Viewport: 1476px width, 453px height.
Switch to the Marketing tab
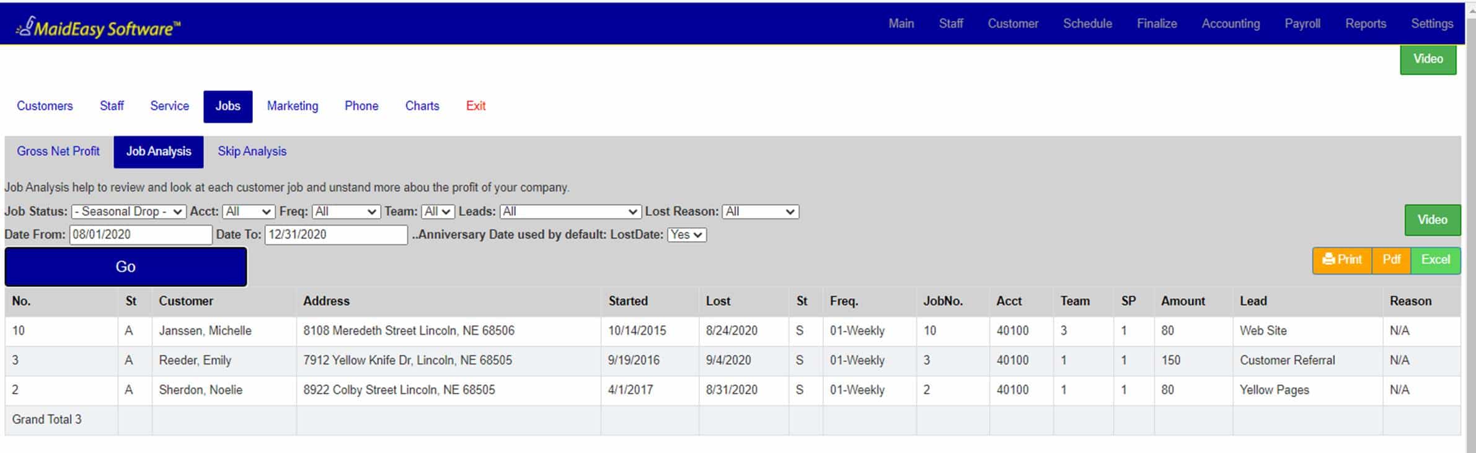pos(293,106)
